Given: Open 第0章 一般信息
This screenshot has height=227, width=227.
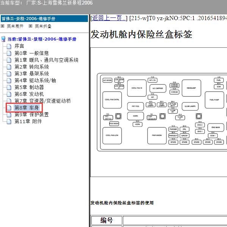Looking at the screenshot, I should 31,53.
